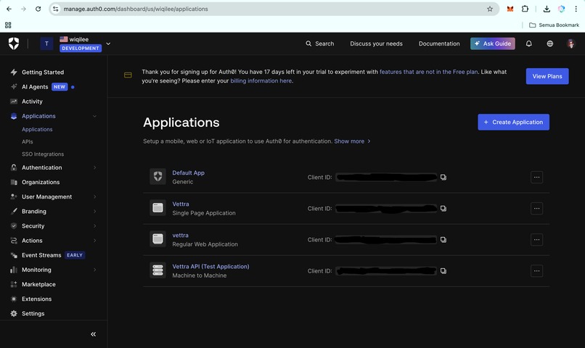Open the Search field in the header
Image resolution: width=585 pixels, height=348 pixels.
point(320,43)
